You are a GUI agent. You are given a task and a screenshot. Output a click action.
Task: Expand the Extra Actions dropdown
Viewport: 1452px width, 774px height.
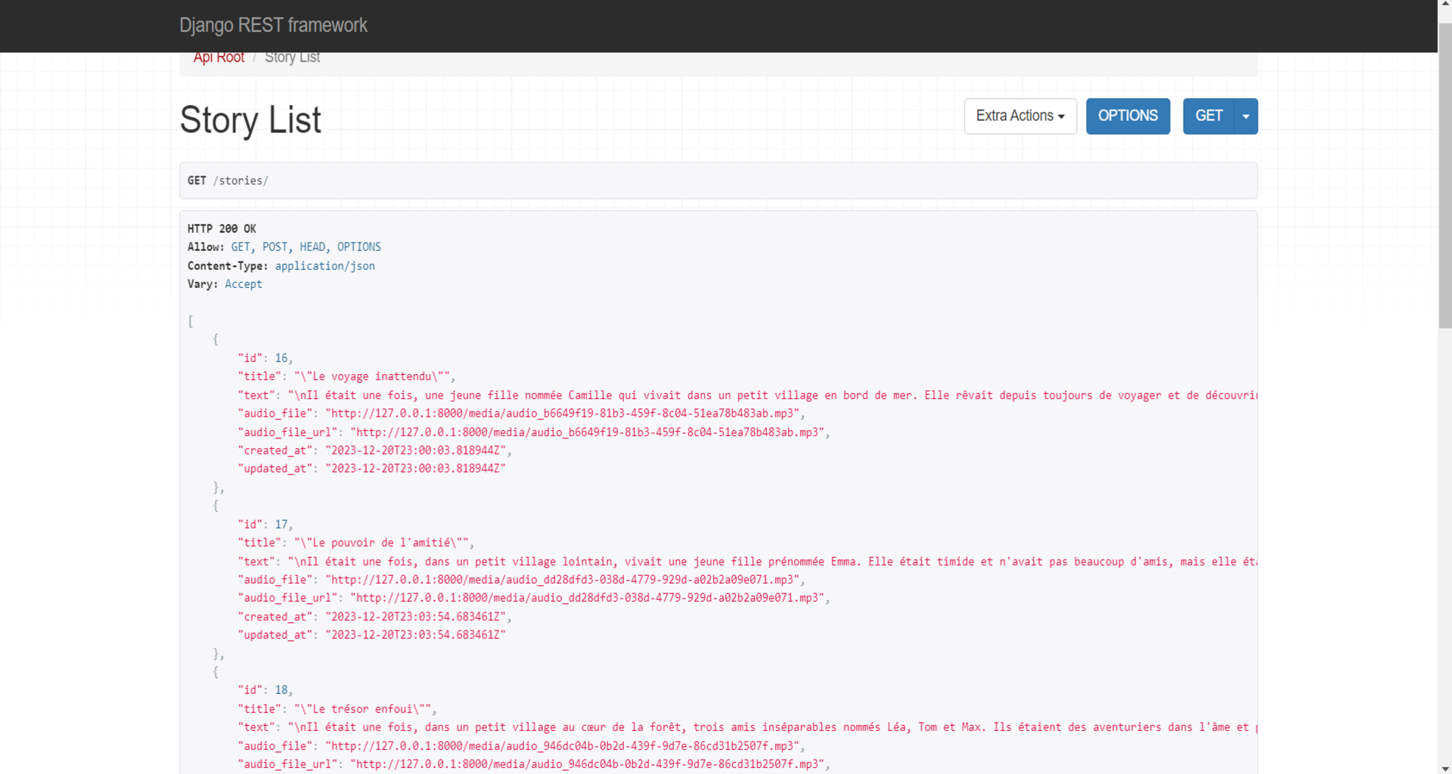[x=1020, y=116]
